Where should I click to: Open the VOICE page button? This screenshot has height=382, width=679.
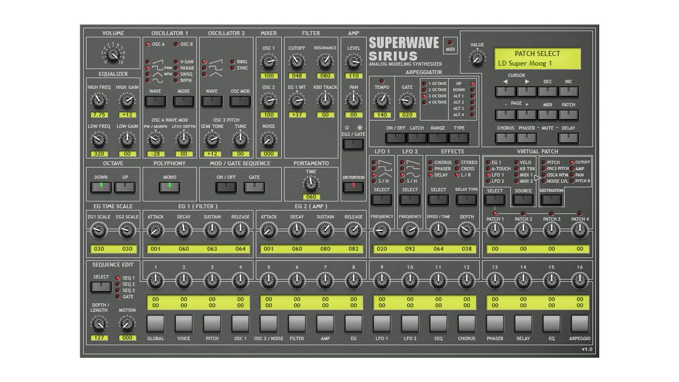click(x=183, y=324)
